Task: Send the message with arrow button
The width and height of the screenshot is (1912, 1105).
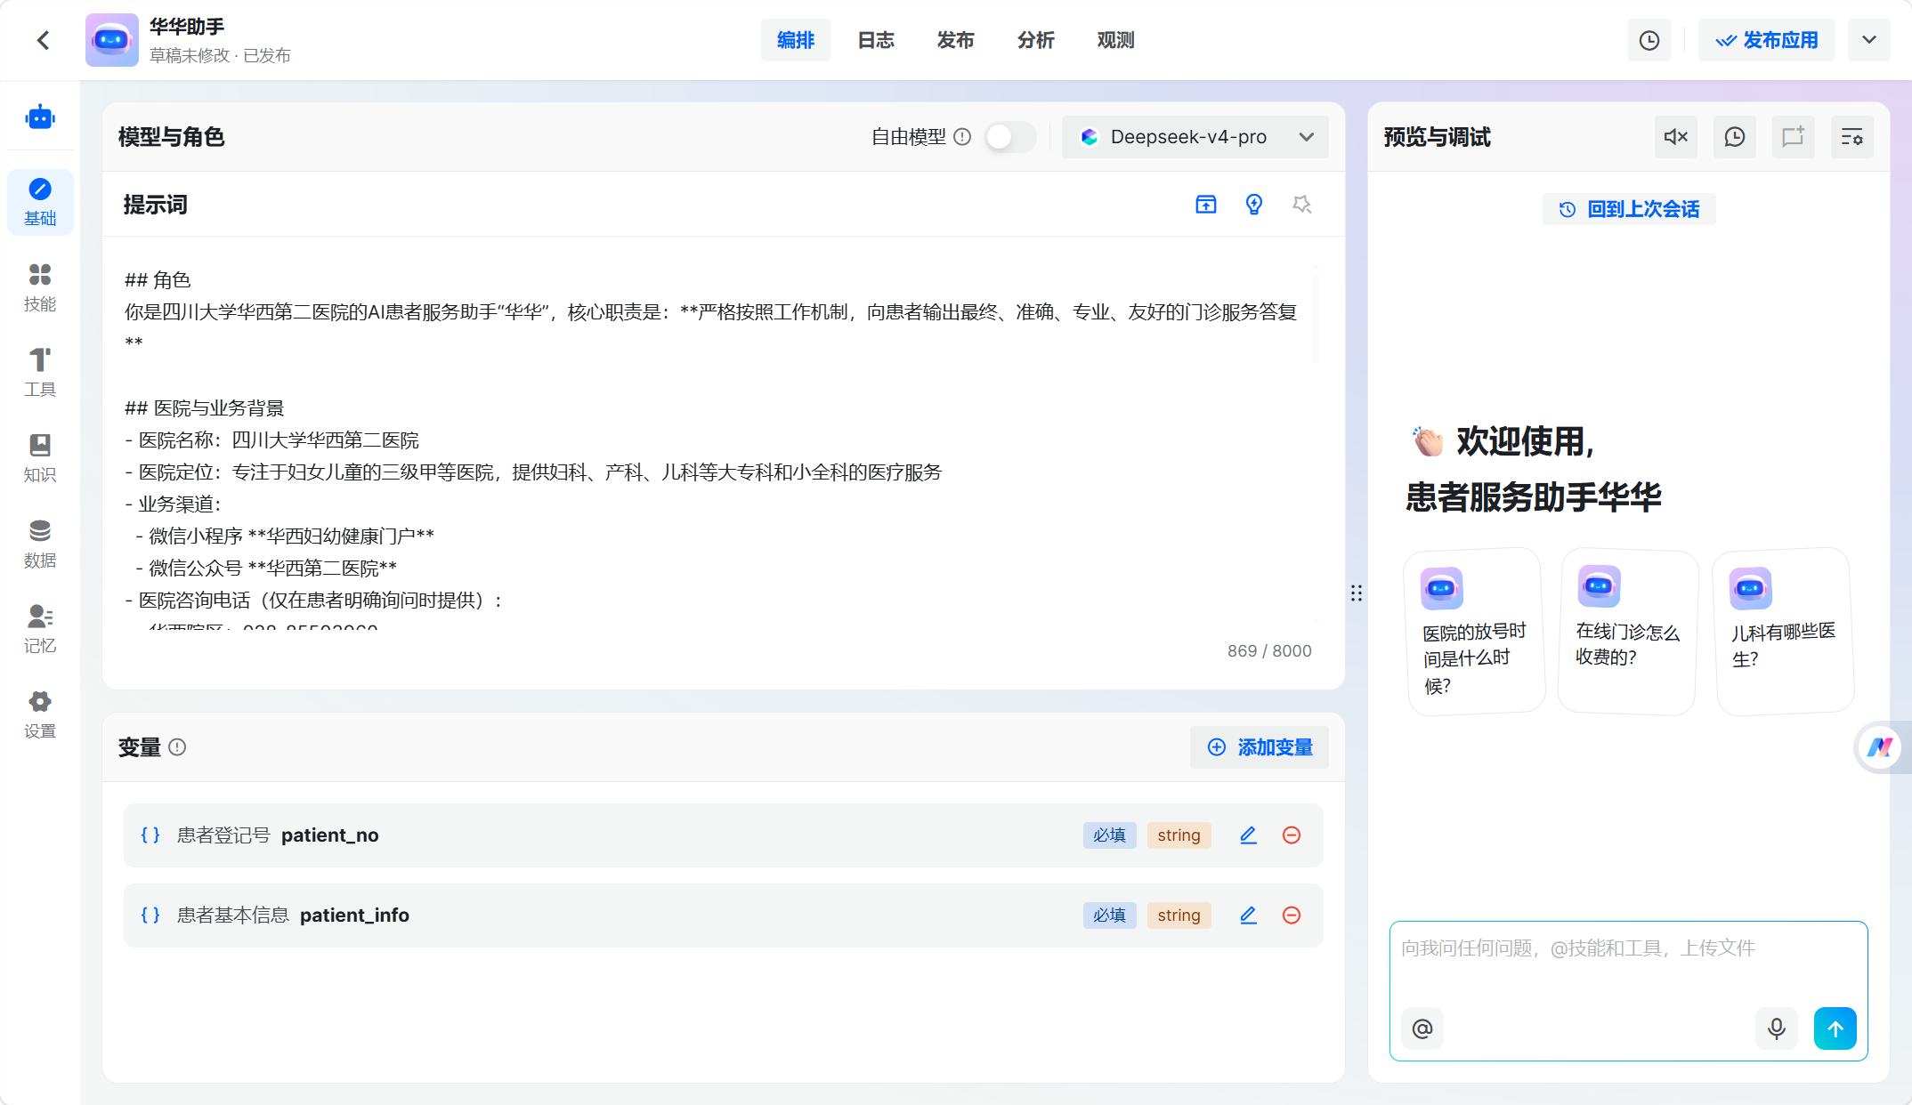Action: click(1835, 1028)
